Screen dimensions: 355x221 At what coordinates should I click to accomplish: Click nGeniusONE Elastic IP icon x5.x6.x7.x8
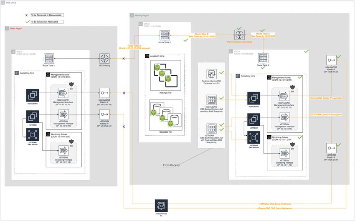pos(332,60)
